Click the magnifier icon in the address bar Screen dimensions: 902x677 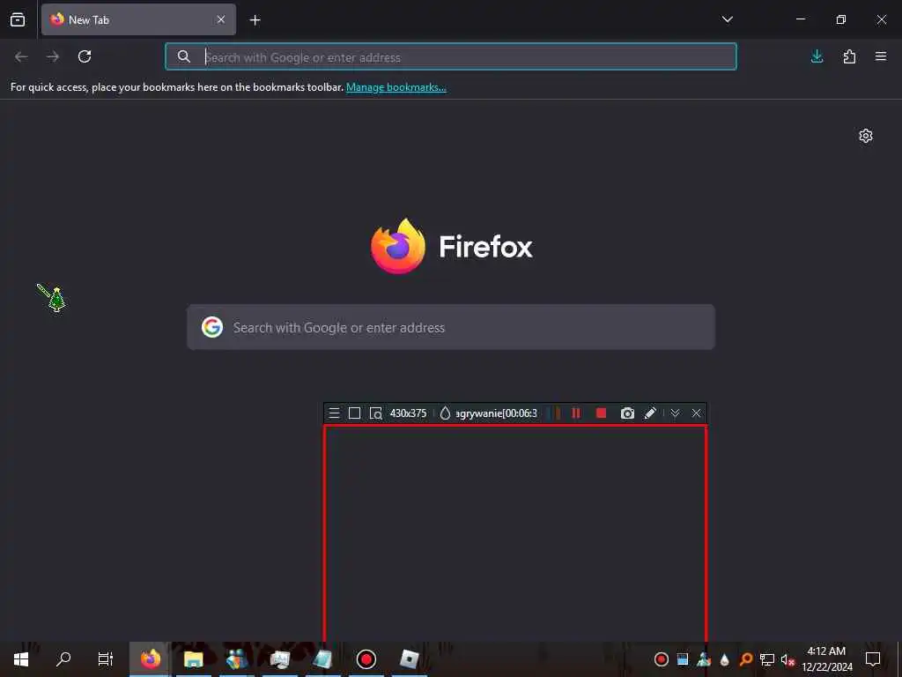click(183, 56)
